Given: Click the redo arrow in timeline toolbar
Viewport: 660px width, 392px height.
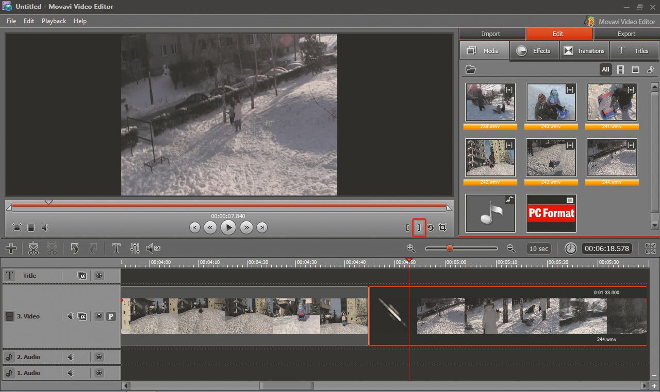Looking at the screenshot, I should pyautogui.click(x=93, y=249).
